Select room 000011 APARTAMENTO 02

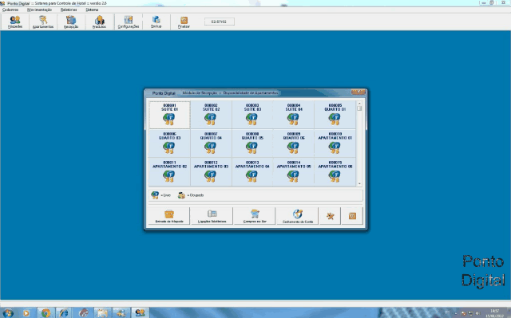tap(169, 171)
